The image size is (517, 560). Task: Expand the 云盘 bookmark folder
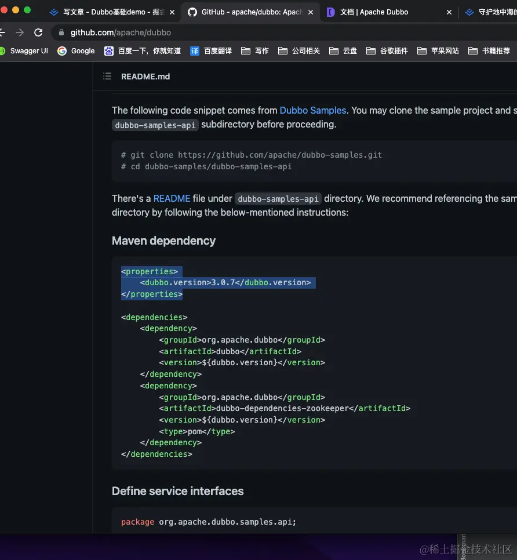[x=343, y=51]
